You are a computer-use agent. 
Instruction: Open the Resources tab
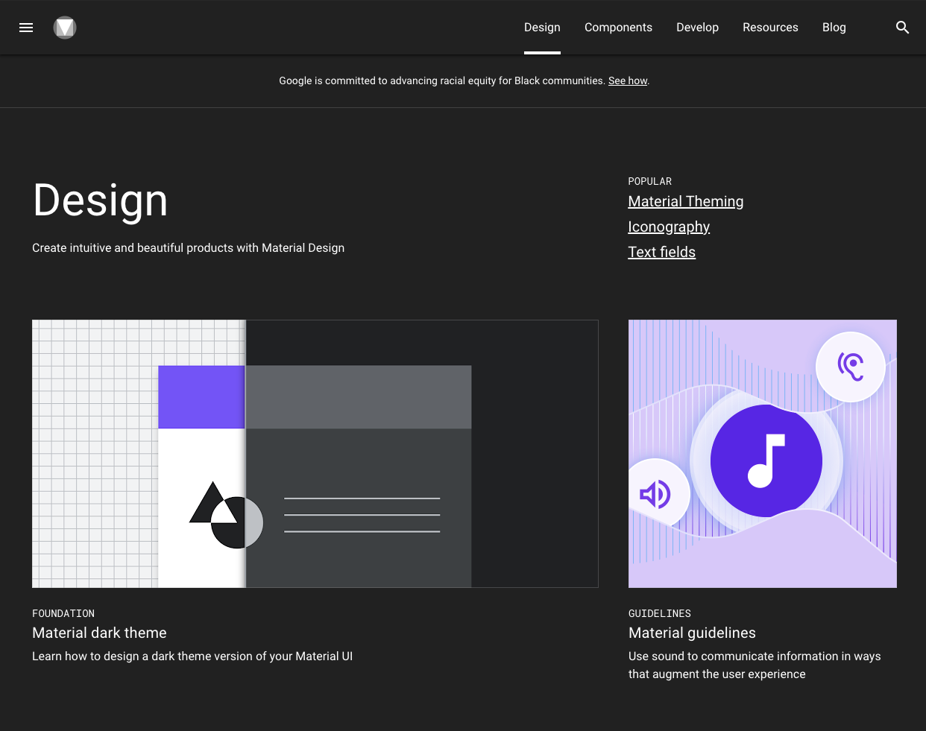click(x=770, y=28)
